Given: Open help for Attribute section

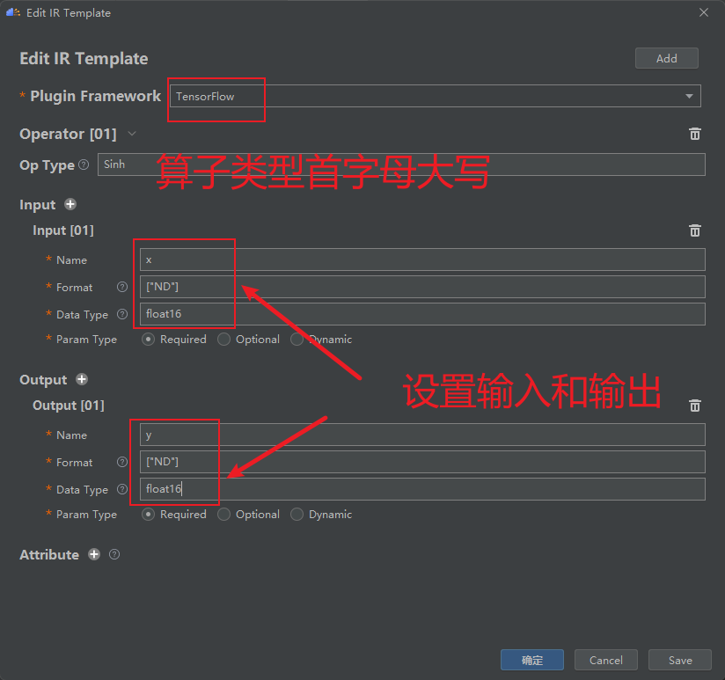Looking at the screenshot, I should point(114,554).
